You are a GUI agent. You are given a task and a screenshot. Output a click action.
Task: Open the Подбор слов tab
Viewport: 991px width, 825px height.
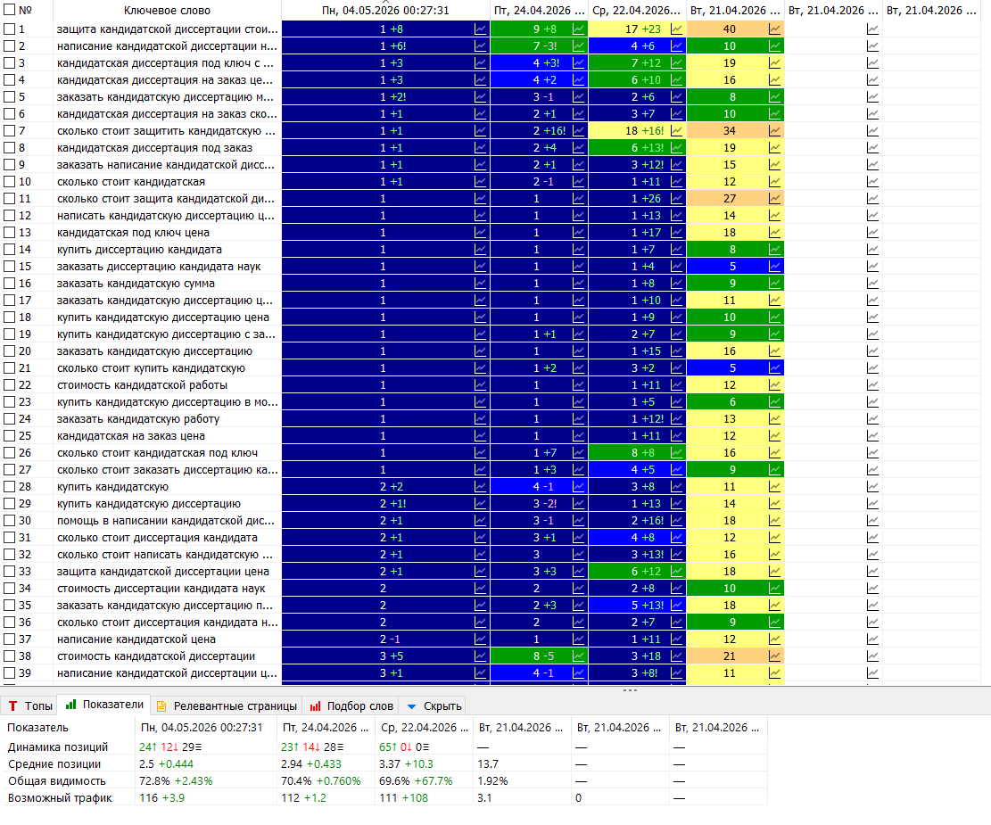coord(351,705)
